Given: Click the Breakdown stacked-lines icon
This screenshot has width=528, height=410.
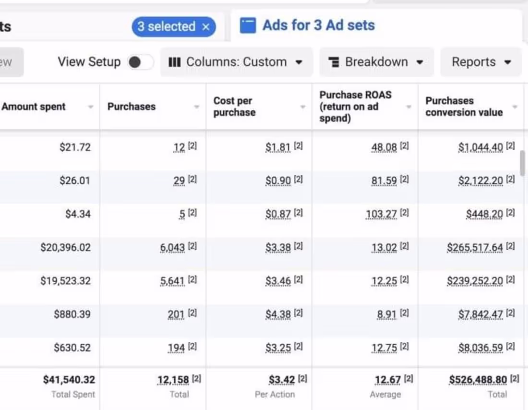Looking at the screenshot, I should coord(334,62).
